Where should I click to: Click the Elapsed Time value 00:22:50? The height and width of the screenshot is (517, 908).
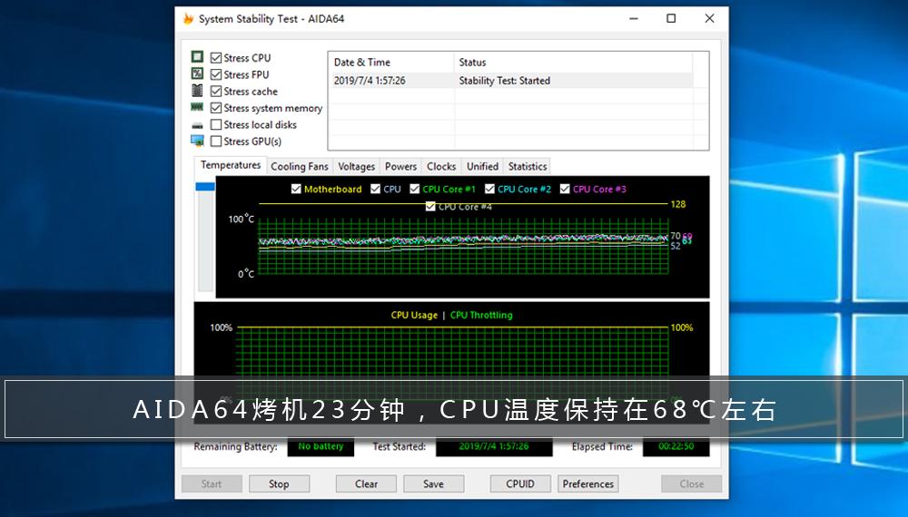[x=676, y=446]
